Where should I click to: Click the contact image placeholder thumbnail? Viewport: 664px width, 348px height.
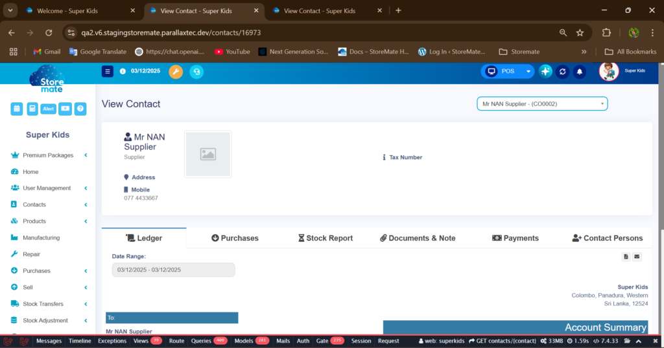click(208, 154)
